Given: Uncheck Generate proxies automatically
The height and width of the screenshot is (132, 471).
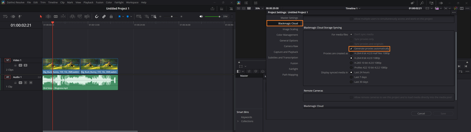Looking at the screenshot, I should coord(351,48).
